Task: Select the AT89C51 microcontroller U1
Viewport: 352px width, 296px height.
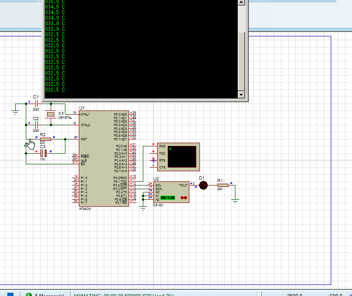Action: (104, 158)
